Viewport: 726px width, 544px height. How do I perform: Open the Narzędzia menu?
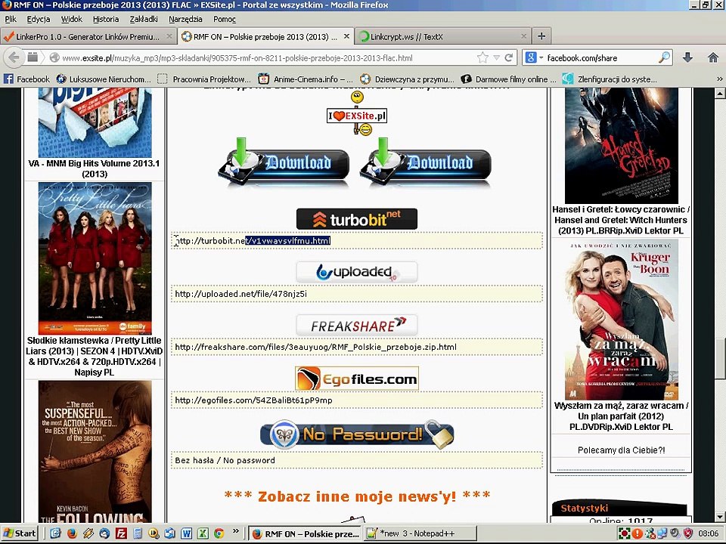(x=185, y=19)
